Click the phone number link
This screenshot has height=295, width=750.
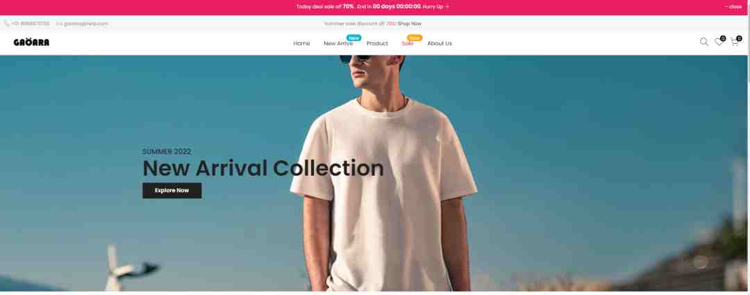coord(30,24)
